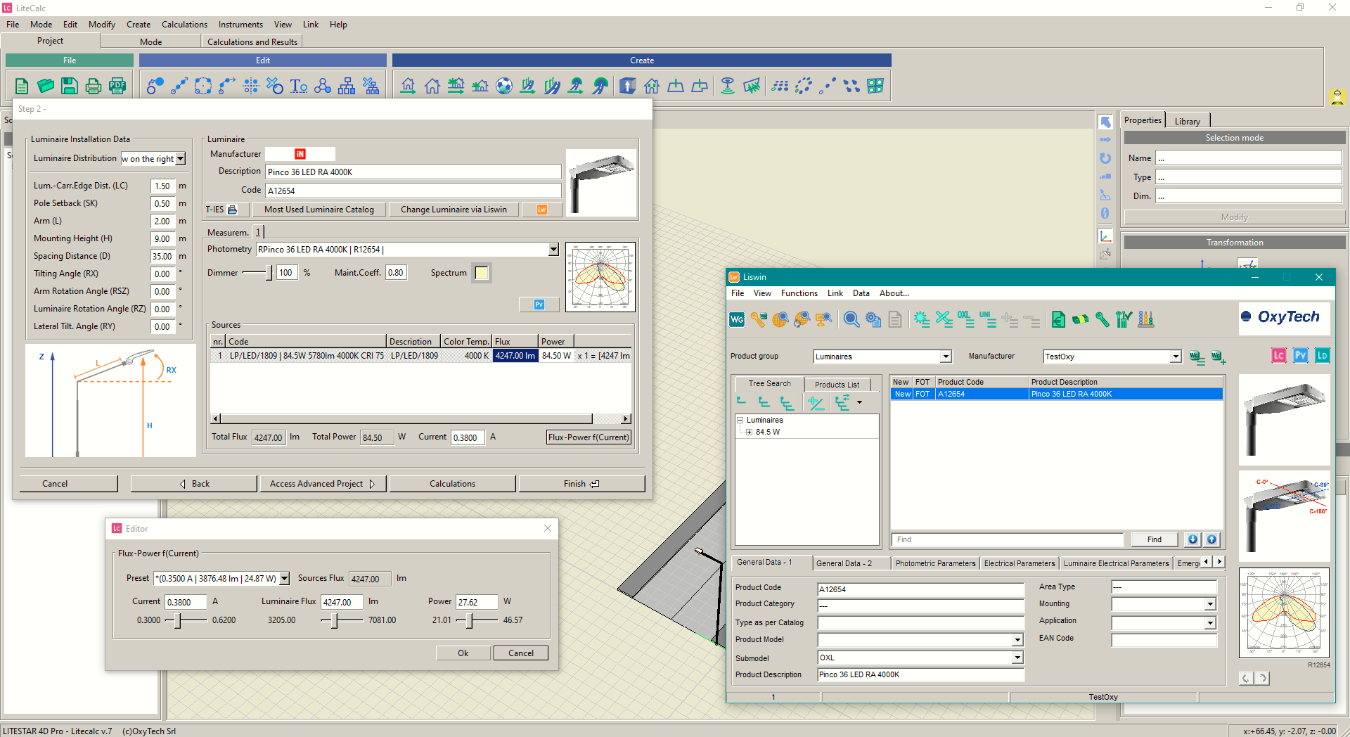Open the Preset dropdown in Editor dialog
Image resolution: width=1350 pixels, height=737 pixels.
(285, 579)
